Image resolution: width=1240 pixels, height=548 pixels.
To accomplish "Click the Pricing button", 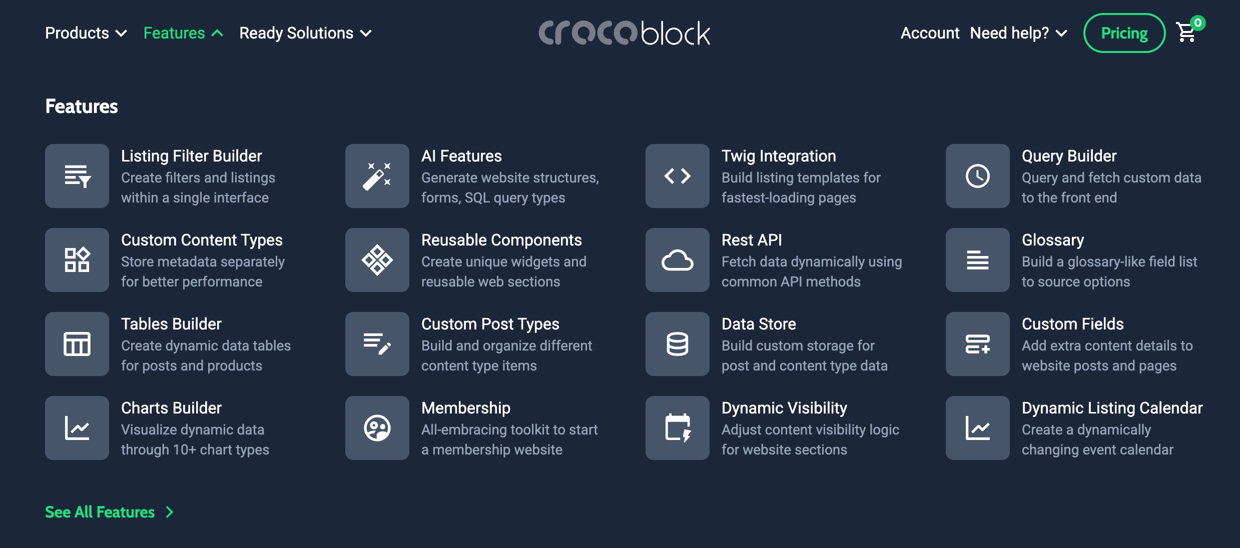I will pos(1124,32).
